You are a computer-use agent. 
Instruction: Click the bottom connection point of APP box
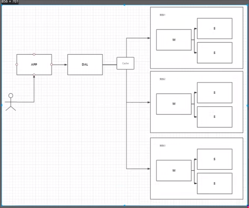pos(34,75)
